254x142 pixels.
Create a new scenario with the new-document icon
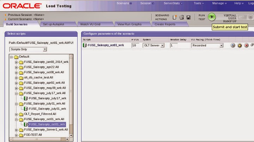pos(175,17)
